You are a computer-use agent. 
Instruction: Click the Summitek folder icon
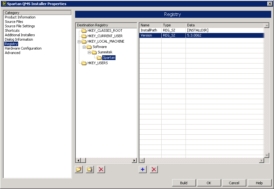94,52
